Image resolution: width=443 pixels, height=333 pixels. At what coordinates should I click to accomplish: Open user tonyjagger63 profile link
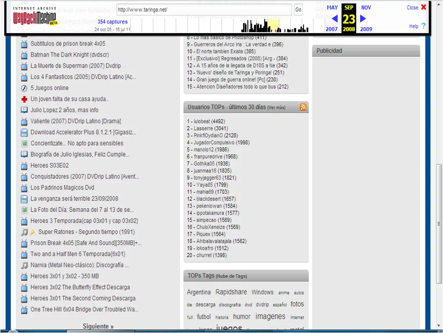coord(207,178)
